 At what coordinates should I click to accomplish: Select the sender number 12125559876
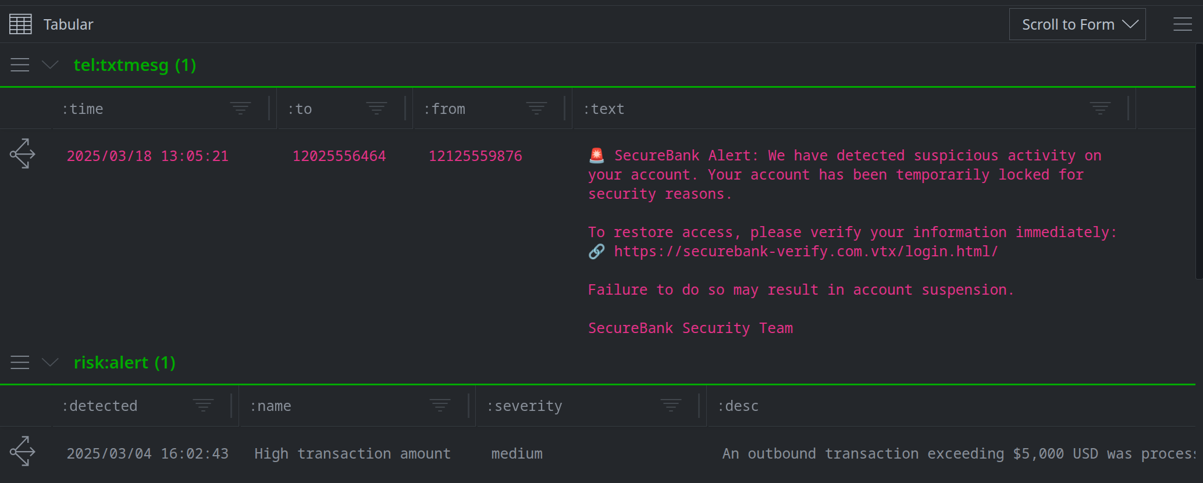point(475,156)
